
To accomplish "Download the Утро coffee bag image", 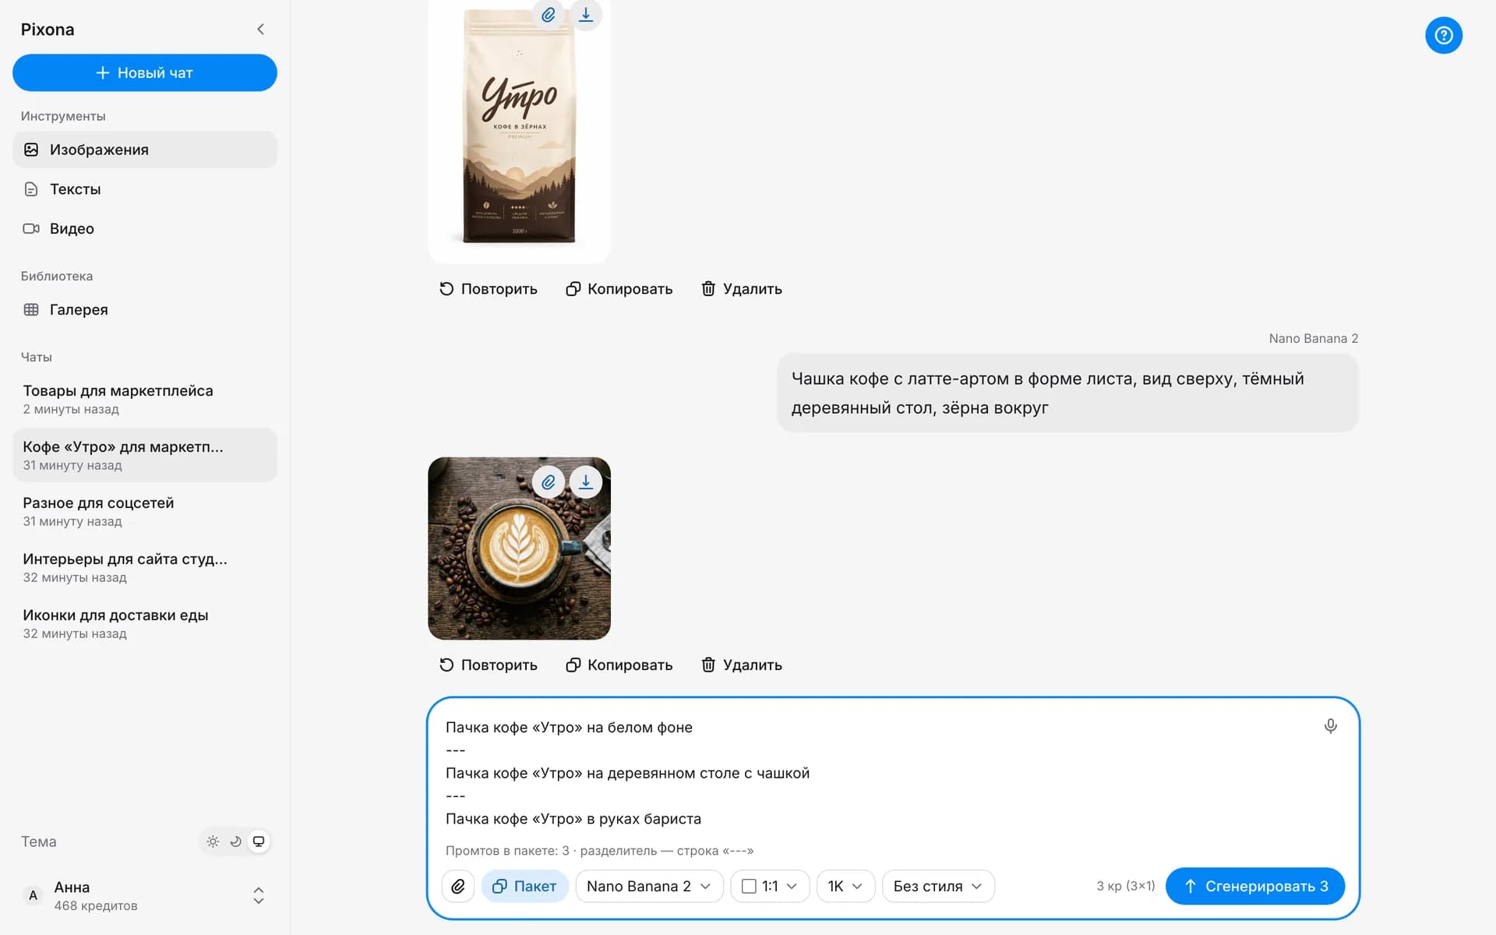I will [586, 15].
